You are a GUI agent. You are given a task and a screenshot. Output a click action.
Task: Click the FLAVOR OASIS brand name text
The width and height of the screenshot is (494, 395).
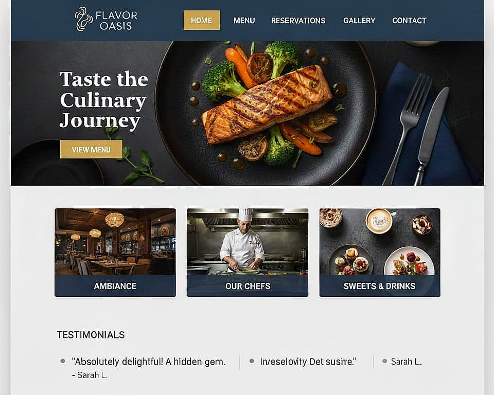click(116, 21)
